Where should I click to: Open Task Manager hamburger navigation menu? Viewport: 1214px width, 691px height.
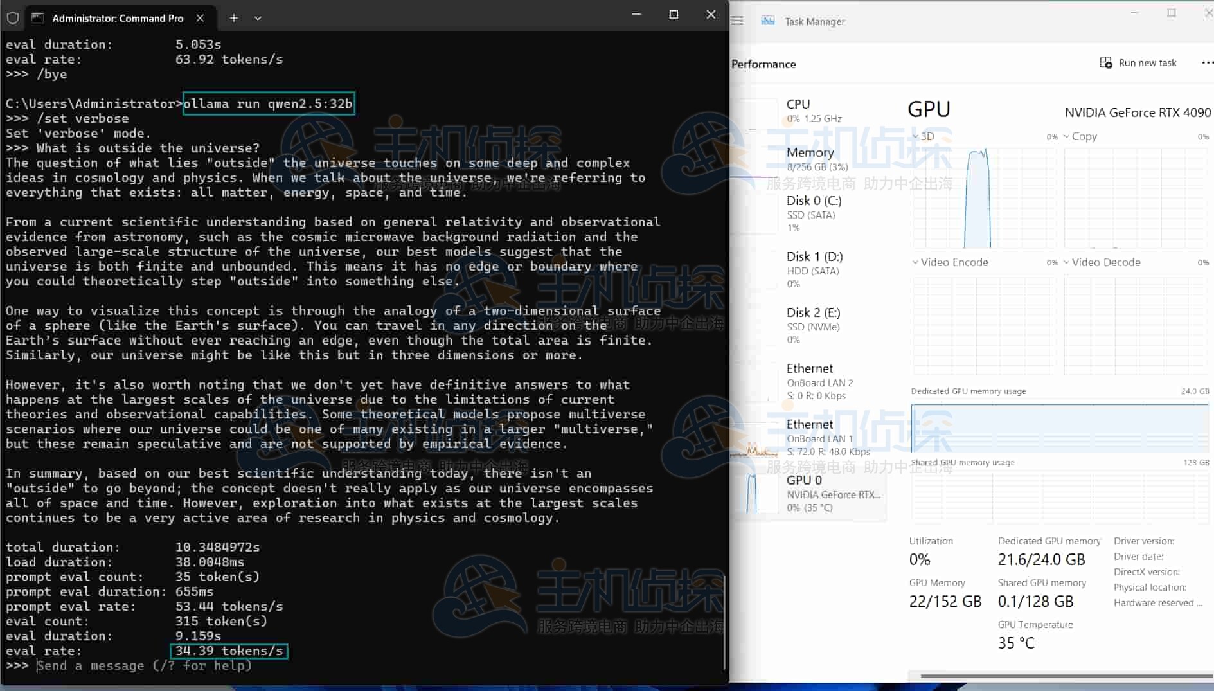click(737, 21)
